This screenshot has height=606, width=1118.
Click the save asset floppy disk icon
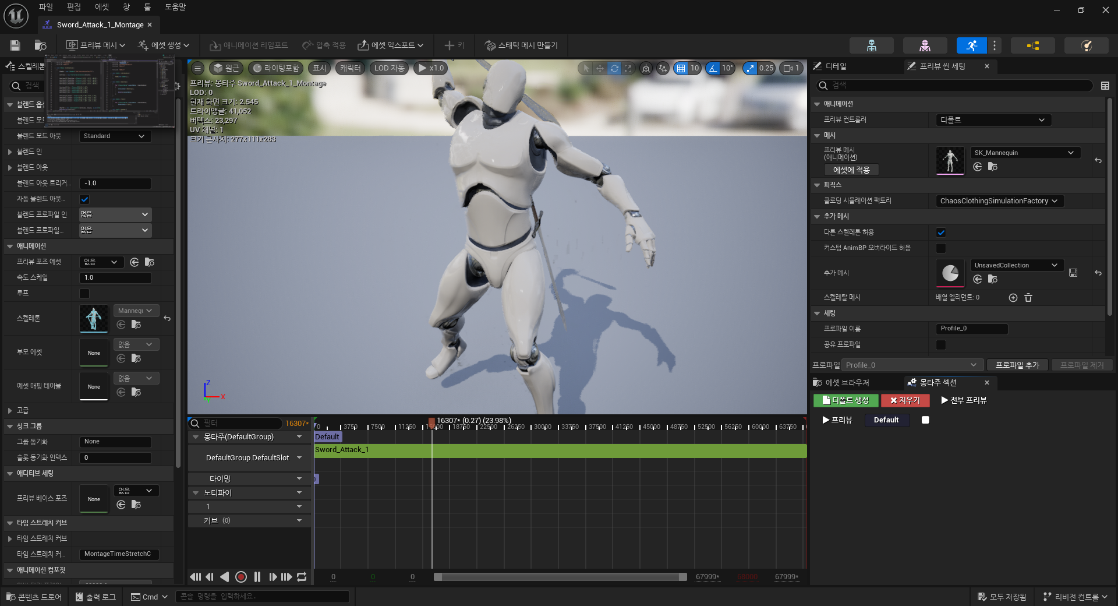click(x=15, y=45)
